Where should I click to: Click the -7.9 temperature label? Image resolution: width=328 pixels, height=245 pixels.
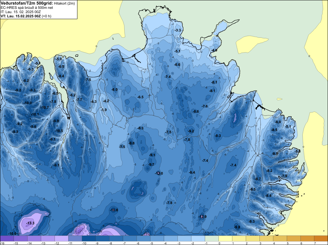point(284,176)
